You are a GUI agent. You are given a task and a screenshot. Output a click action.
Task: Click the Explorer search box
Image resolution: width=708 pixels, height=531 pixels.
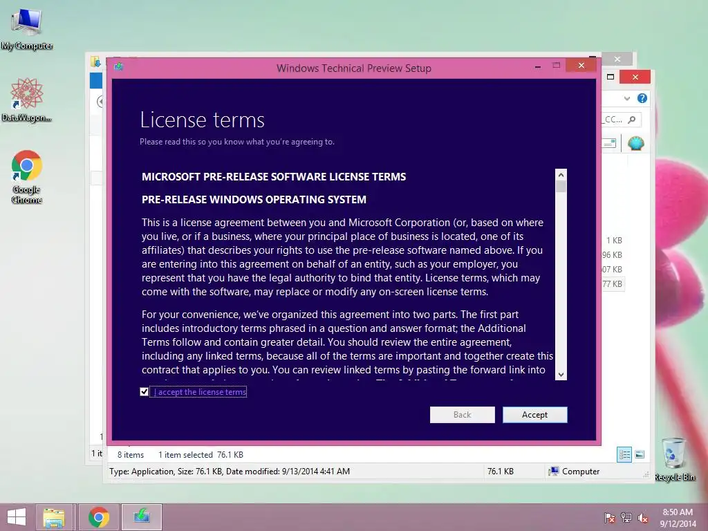(x=622, y=120)
